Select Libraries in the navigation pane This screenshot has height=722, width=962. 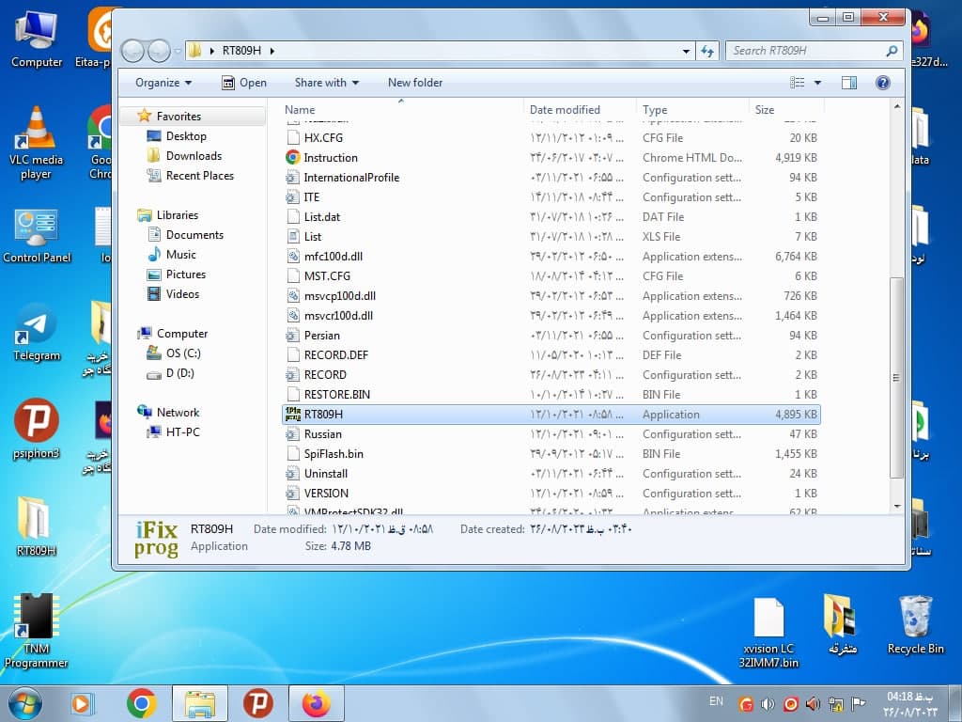pyautogui.click(x=177, y=215)
